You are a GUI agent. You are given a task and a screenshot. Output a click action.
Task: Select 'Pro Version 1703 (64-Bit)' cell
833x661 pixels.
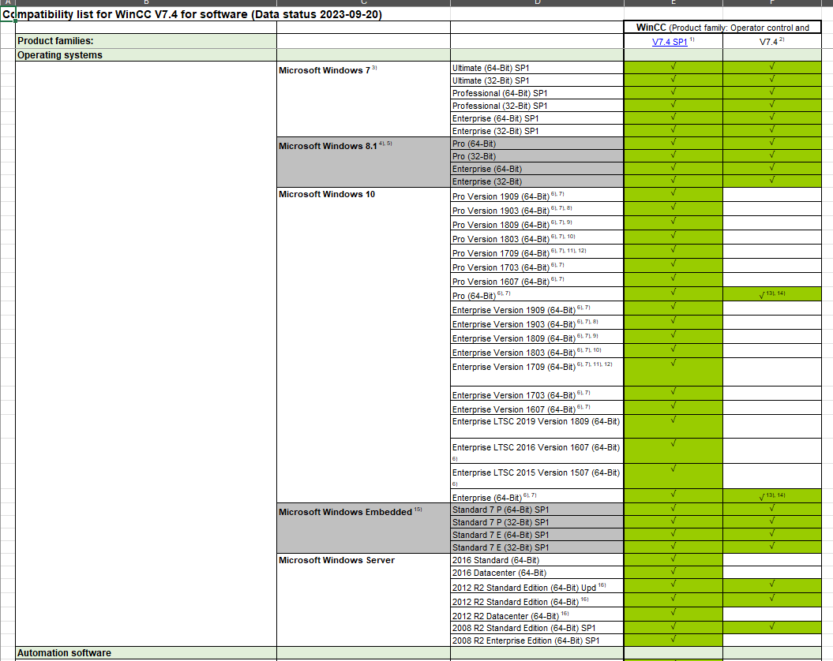tap(537, 266)
